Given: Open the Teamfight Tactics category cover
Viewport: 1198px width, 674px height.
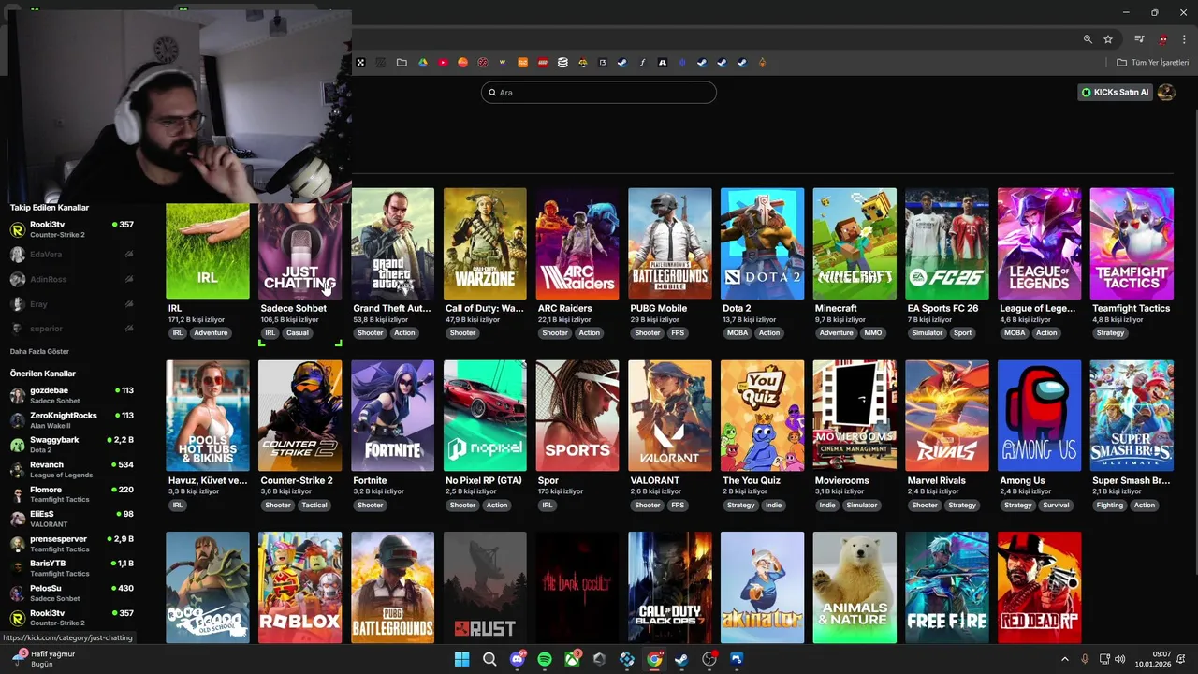Looking at the screenshot, I should tap(1132, 243).
